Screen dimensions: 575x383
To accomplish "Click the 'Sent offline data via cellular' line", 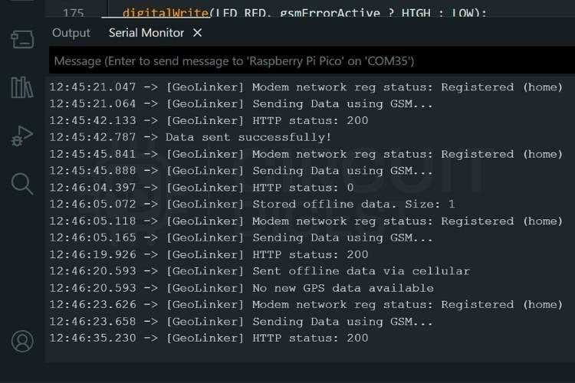I will [260, 271].
